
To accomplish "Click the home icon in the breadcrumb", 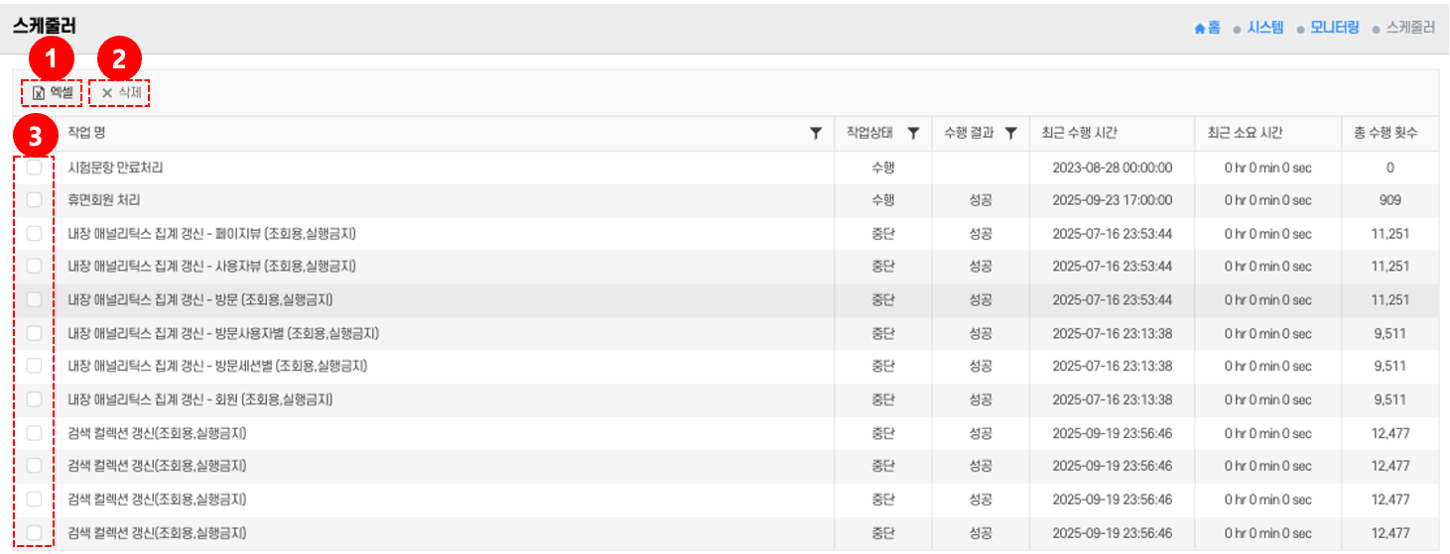I will (x=1200, y=29).
